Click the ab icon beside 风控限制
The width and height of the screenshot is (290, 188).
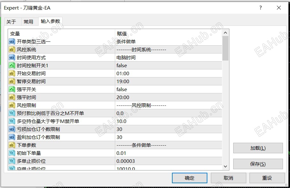tap(12, 105)
